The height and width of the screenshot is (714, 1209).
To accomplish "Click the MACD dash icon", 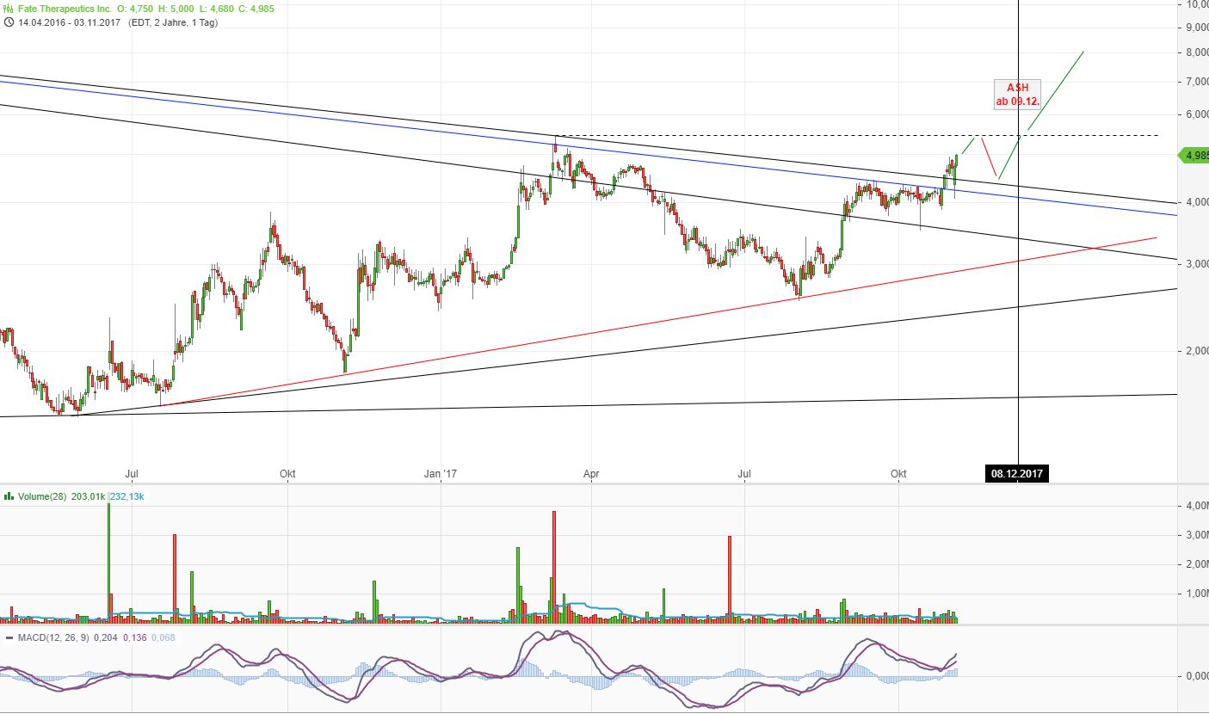I will (x=9, y=637).
